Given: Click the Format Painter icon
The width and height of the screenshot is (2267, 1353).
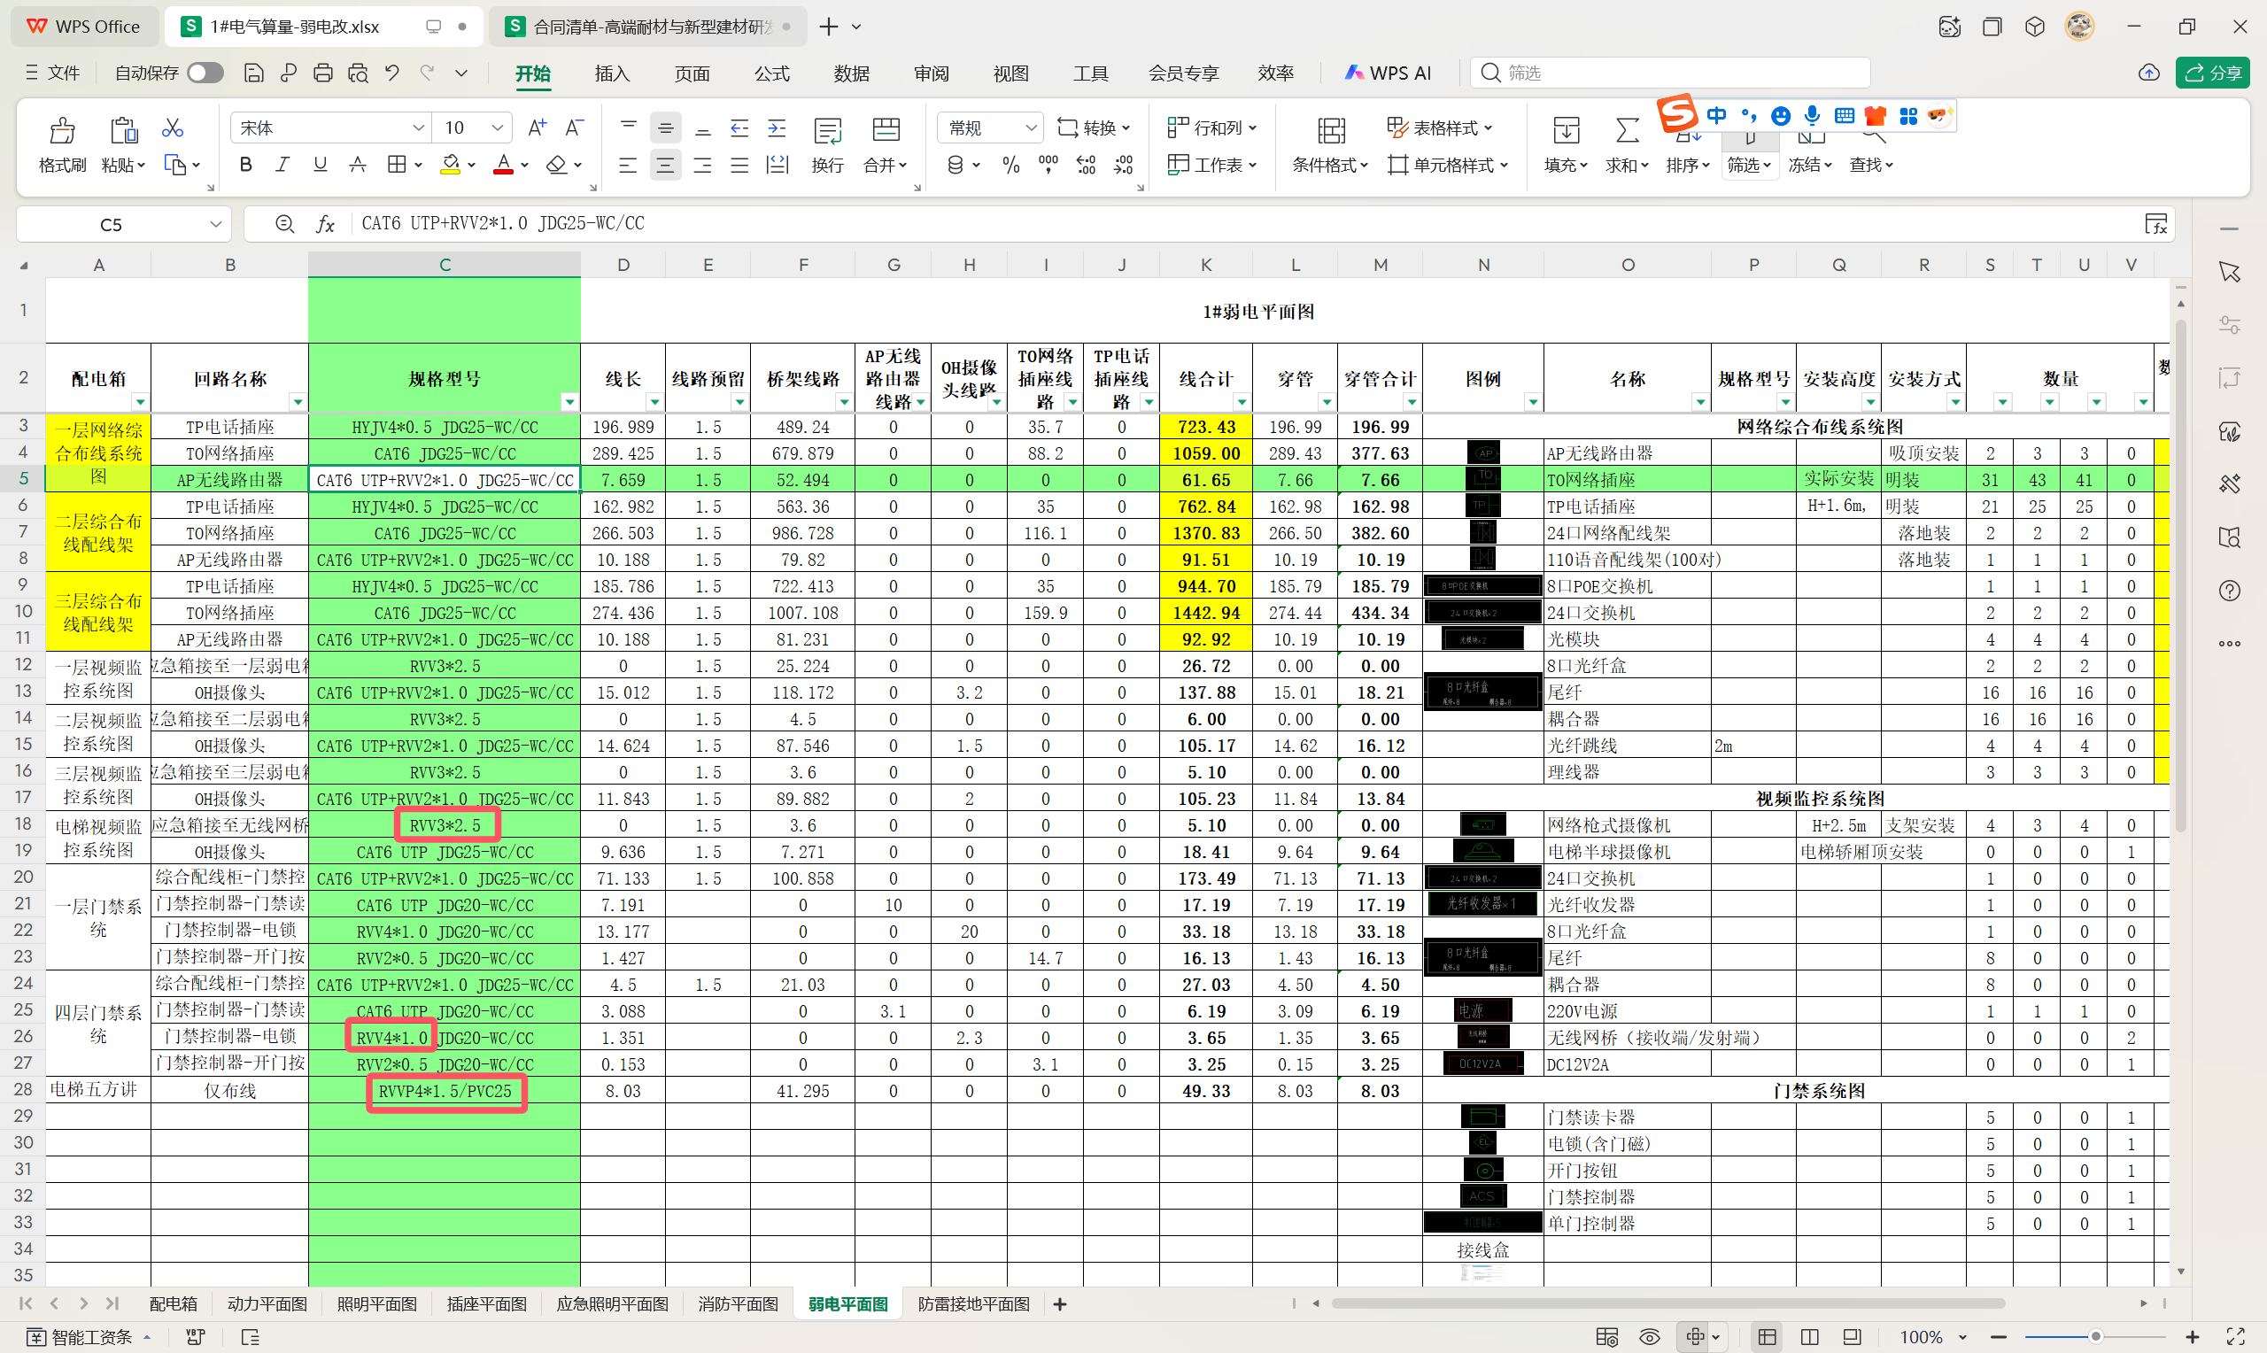Looking at the screenshot, I should click(61, 131).
